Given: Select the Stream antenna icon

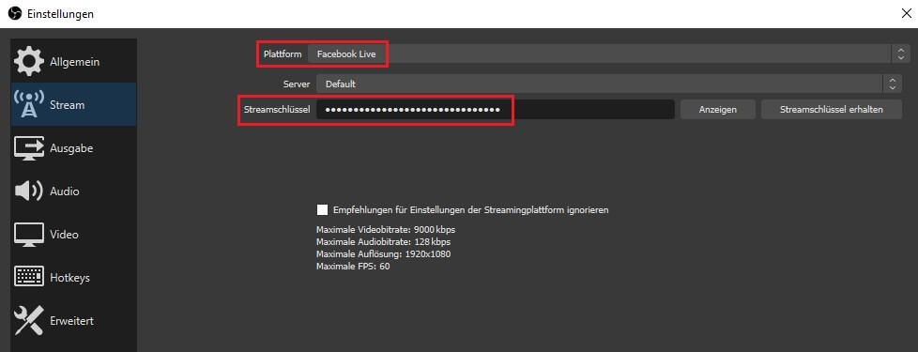Looking at the screenshot, I should tap(29, 105).
